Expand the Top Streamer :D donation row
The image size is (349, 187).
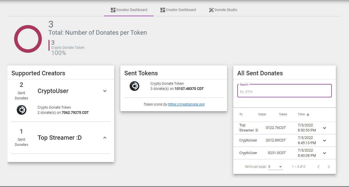tap(324, 128)
